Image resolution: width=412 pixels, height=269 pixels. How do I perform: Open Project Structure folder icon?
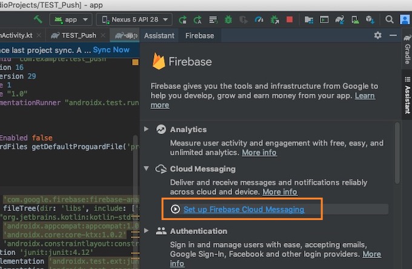point(309,20)
